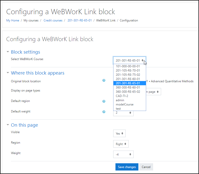The height and width of the screenshot is (174, 199).
Task: Pick 360-300-RE-60-01 course option
Action: click(x=128, y=87)
